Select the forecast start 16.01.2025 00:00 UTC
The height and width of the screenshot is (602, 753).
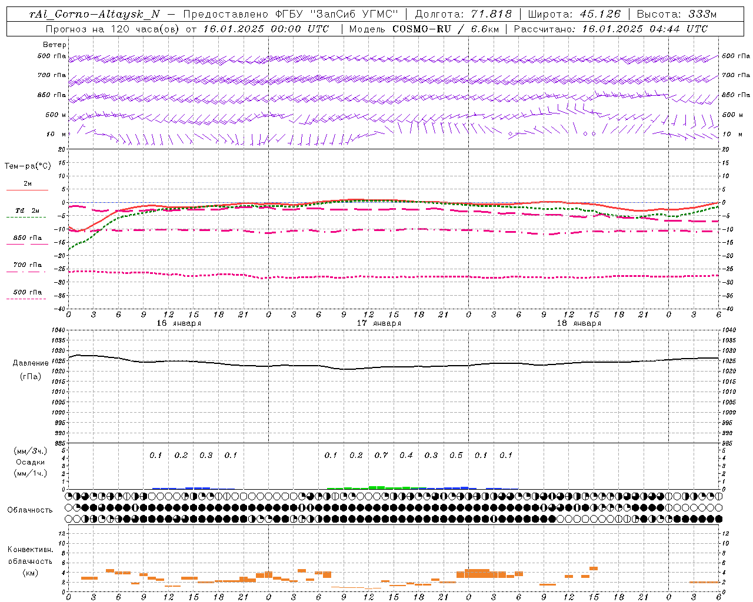266,29
